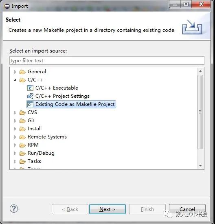
Task: Proceed with the Next button
Action: coord(107,209)
